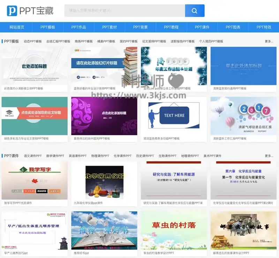The width and height of the screenshot is (279, 258).
Task: Open the 草虫的村落 thumbnail
Action: pos(174,230)
